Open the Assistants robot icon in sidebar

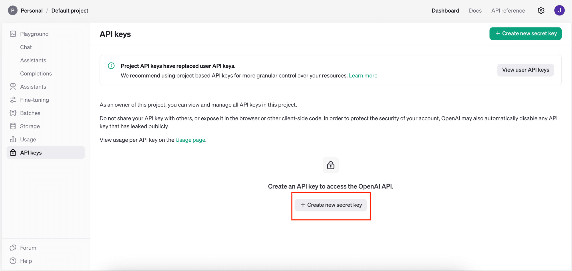(13, 87)
